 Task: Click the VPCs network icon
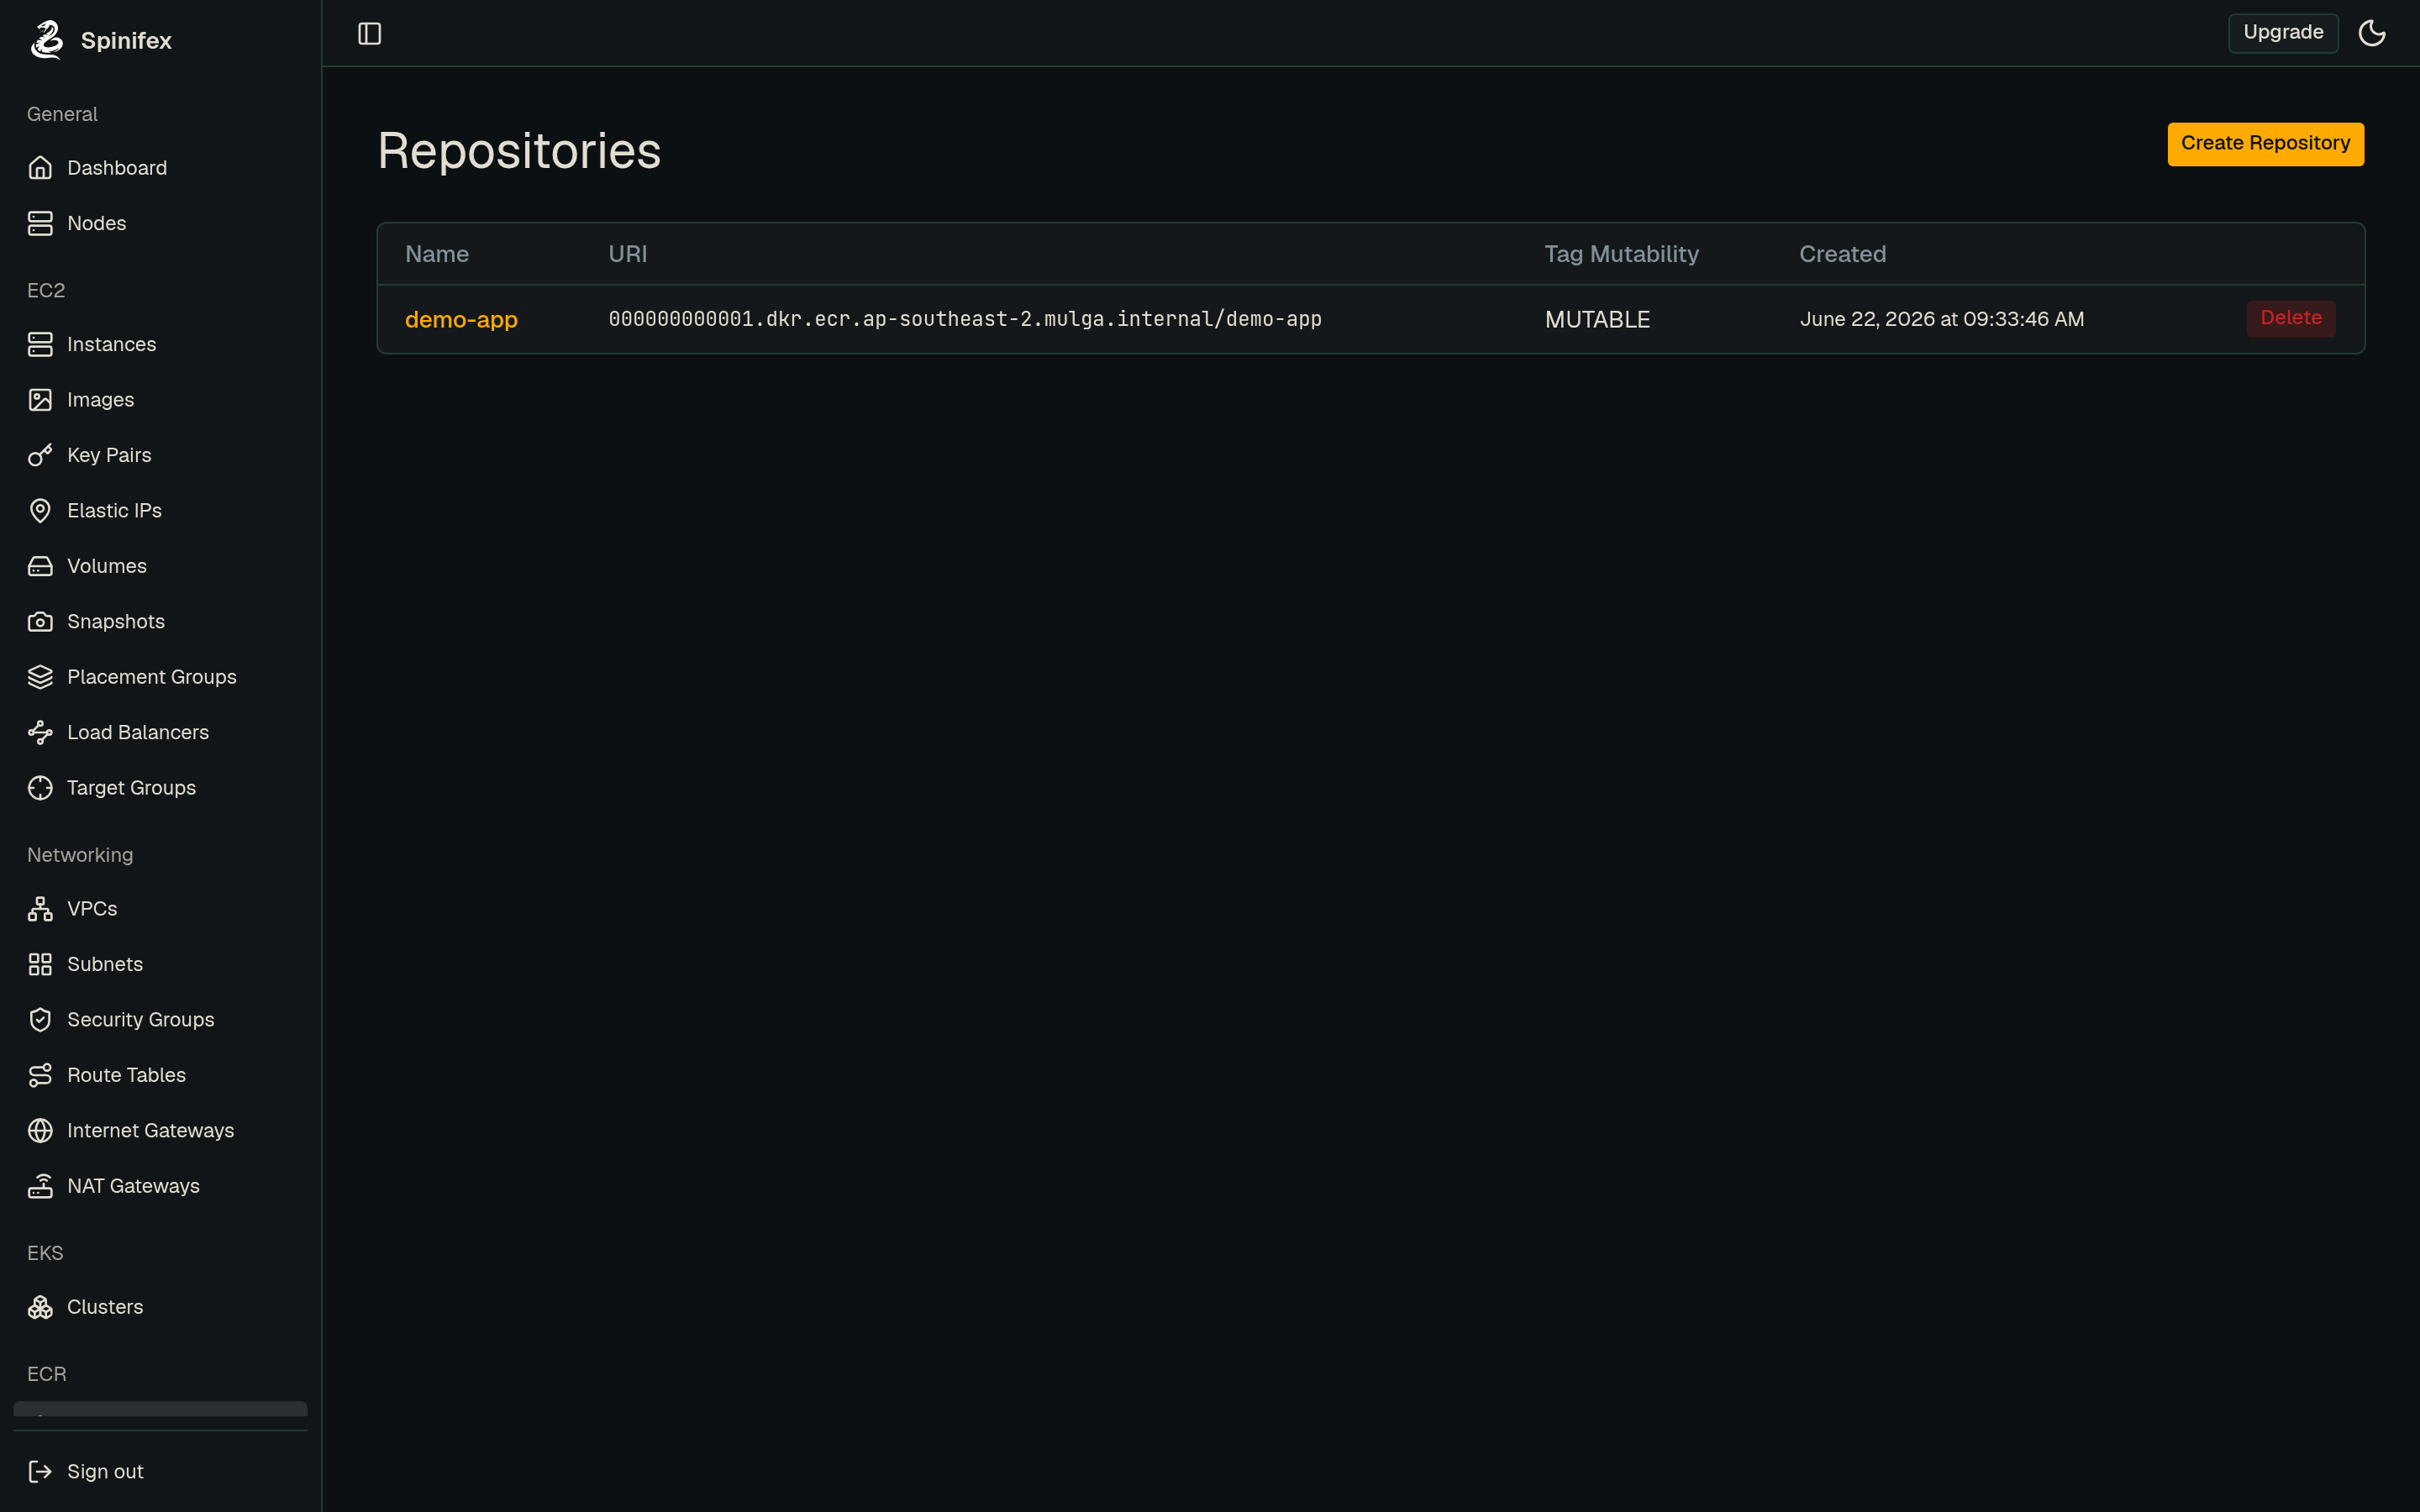[40, 909]
